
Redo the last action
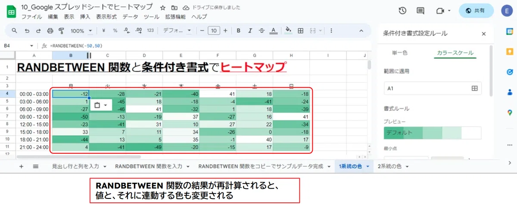pyautogui.click(x=38, y=31)
